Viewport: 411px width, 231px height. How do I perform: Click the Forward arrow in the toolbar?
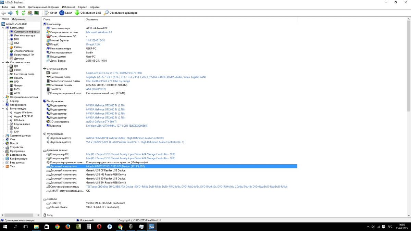pos(10,13)
